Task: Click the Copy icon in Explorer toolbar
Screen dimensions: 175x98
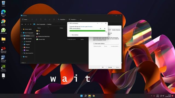Action: coord(36,19)
